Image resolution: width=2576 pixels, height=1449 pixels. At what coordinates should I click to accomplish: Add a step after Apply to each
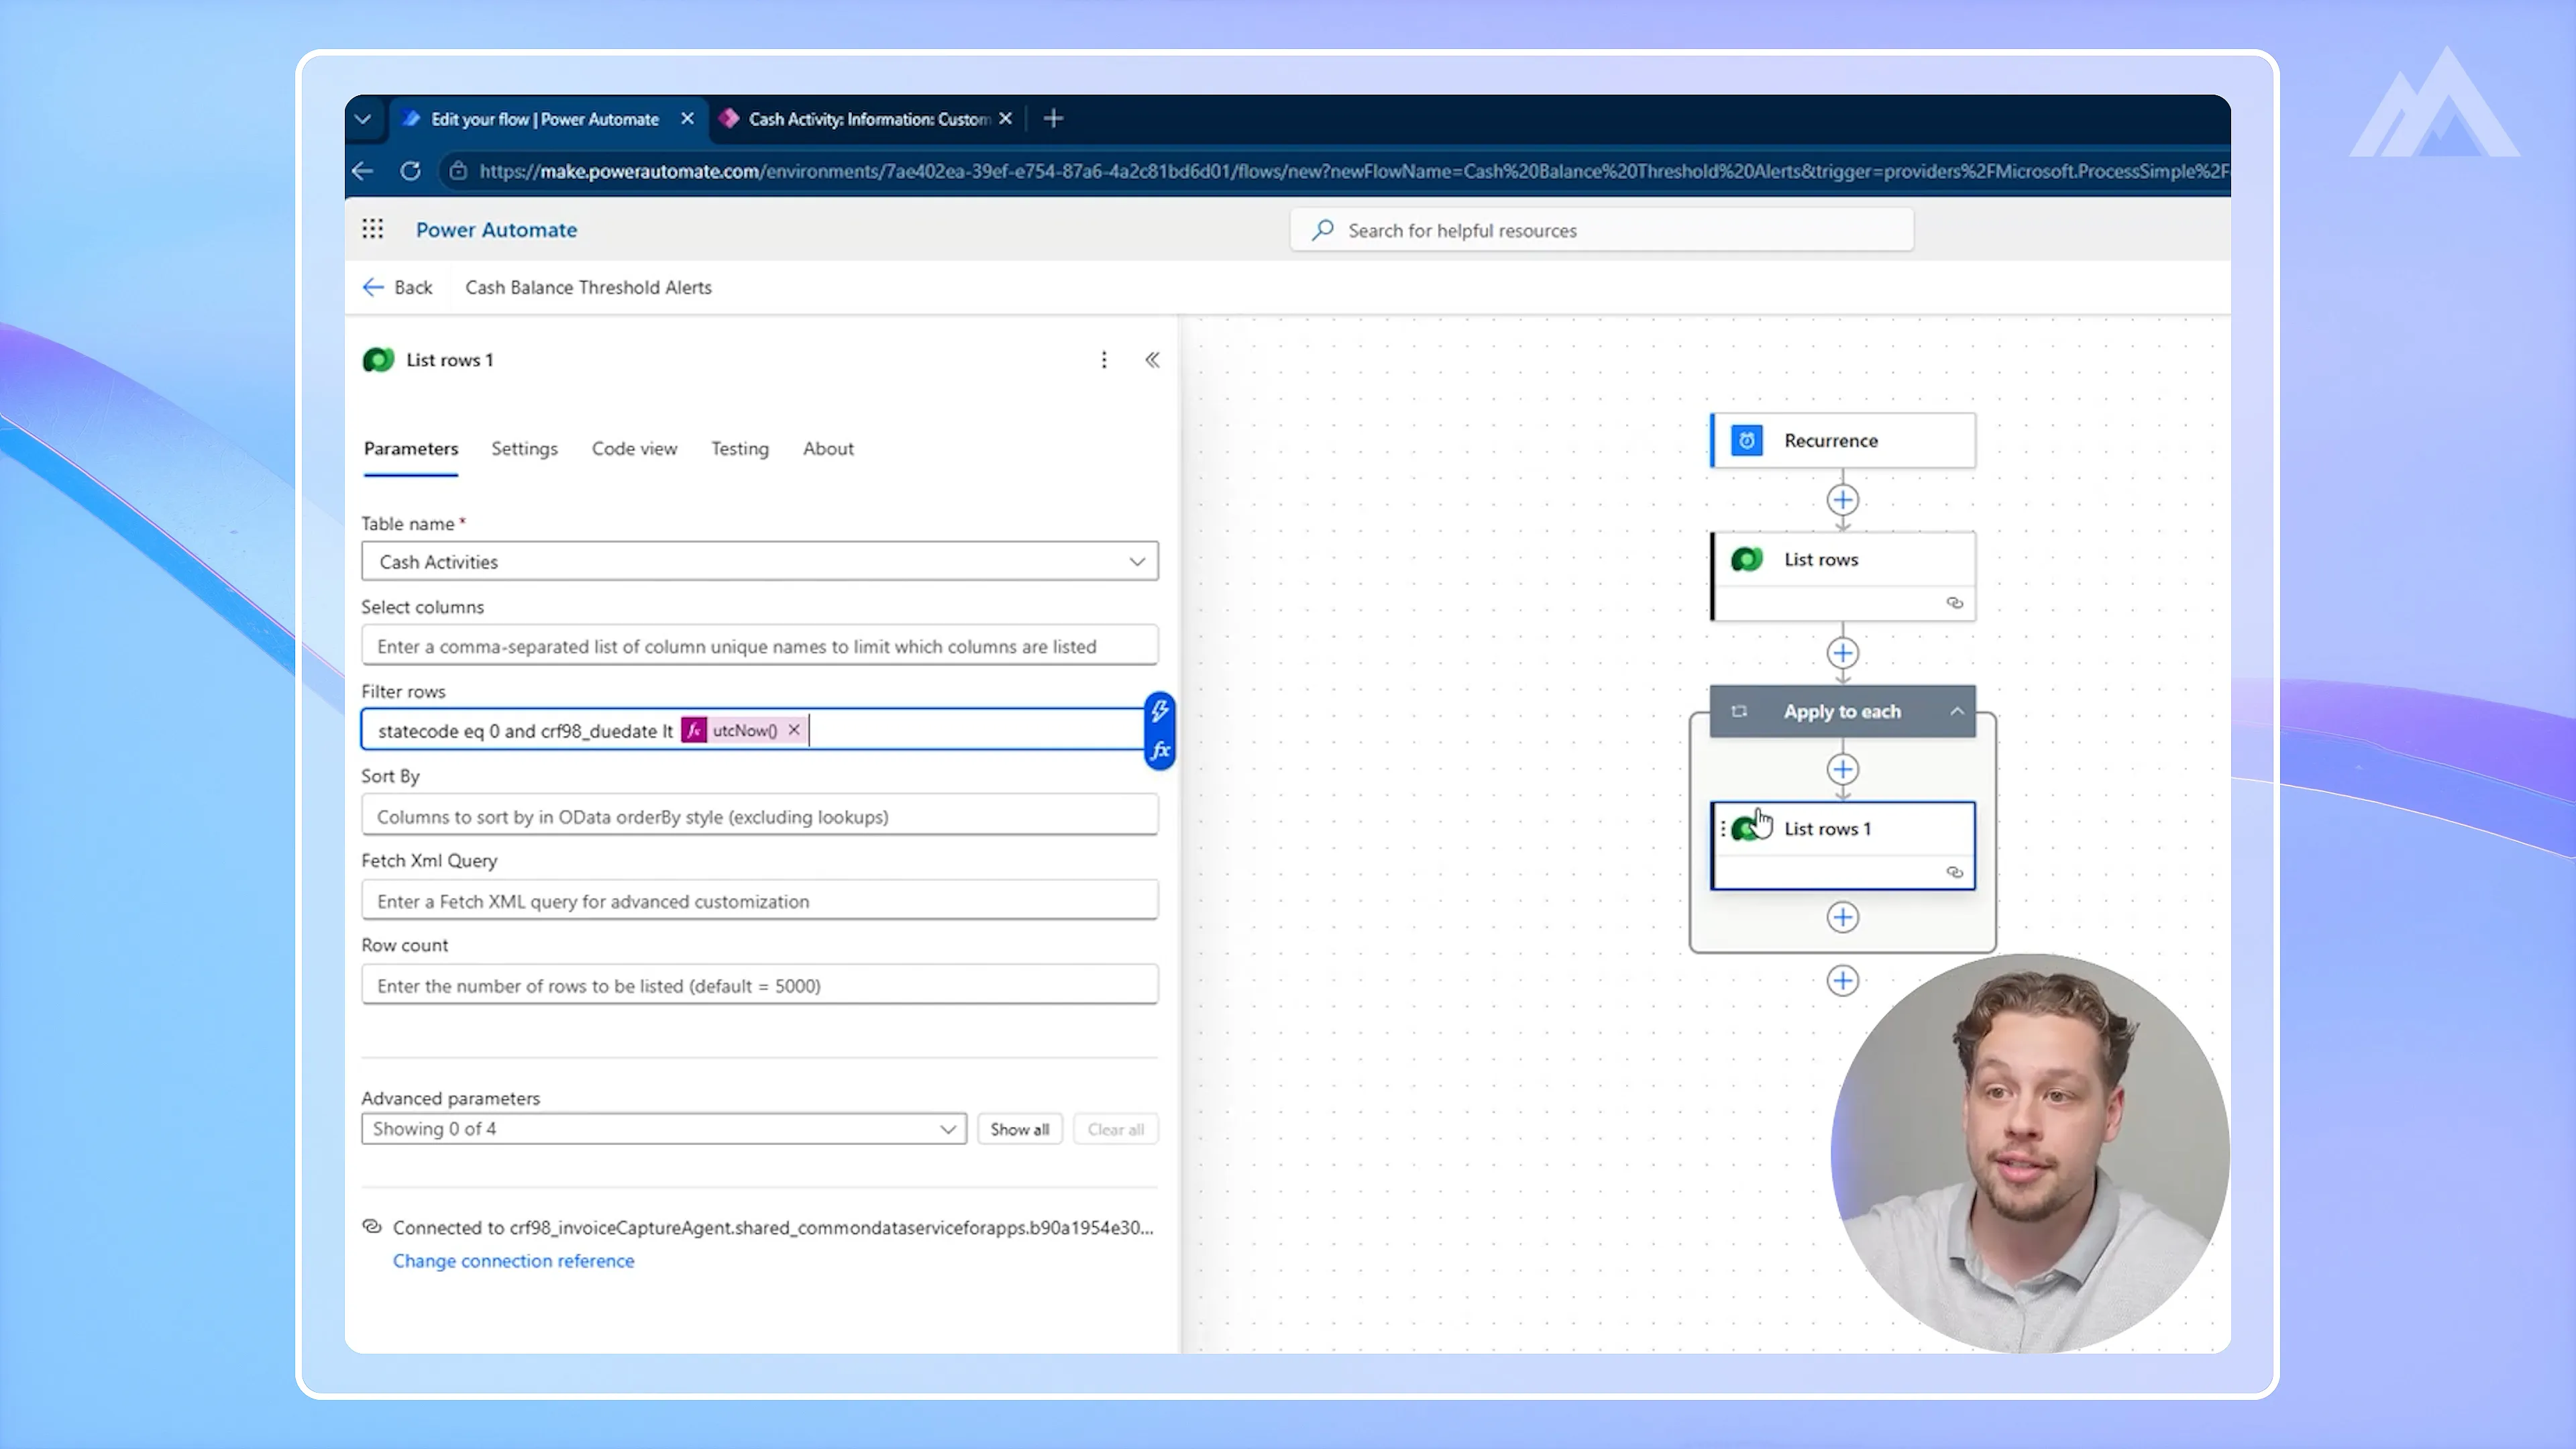click(1843, 981)
